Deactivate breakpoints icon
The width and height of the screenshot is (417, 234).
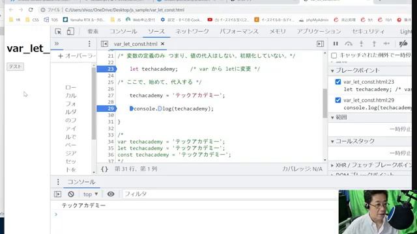pyautogui.click(x=403, y=44)
